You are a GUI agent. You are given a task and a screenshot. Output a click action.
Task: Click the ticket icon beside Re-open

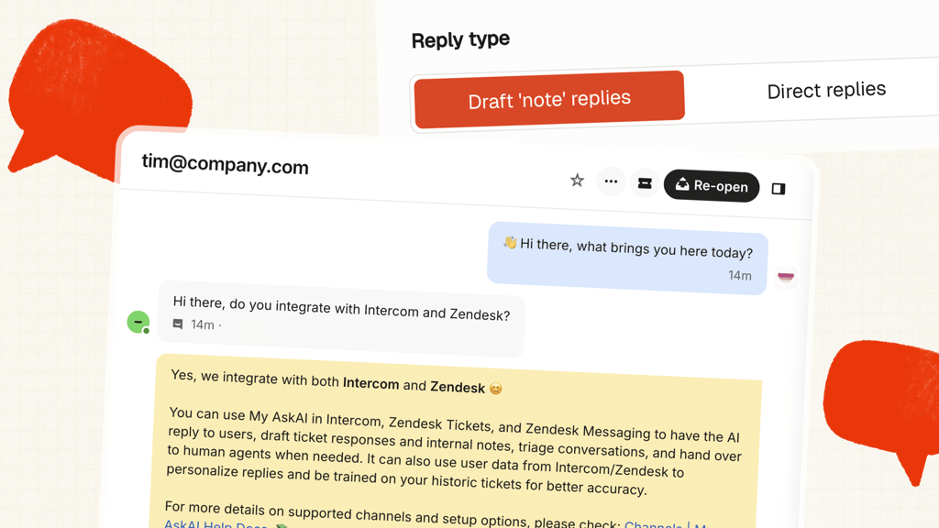tap(645, 183)
